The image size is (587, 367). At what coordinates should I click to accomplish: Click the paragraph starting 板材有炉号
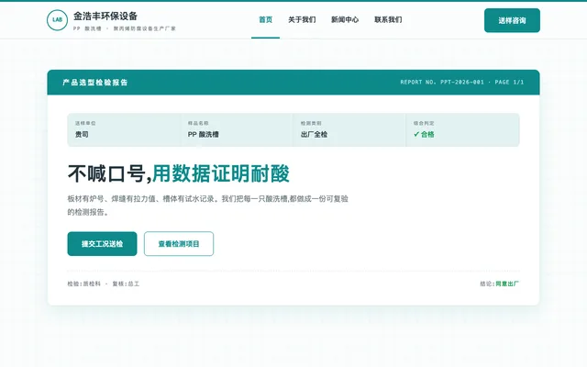tap(208, 206)
